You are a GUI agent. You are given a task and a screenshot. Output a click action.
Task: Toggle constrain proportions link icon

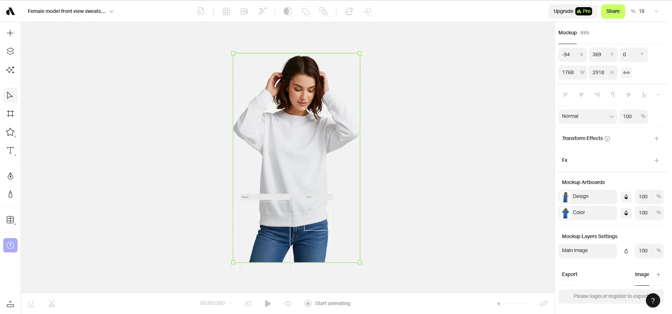click(x=626, y=72)
